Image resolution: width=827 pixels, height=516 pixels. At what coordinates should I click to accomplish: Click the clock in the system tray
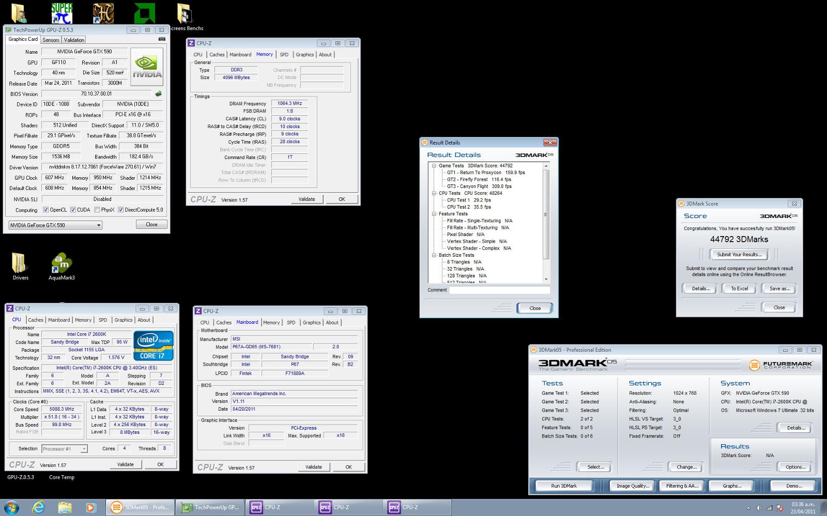coord(803,508)
